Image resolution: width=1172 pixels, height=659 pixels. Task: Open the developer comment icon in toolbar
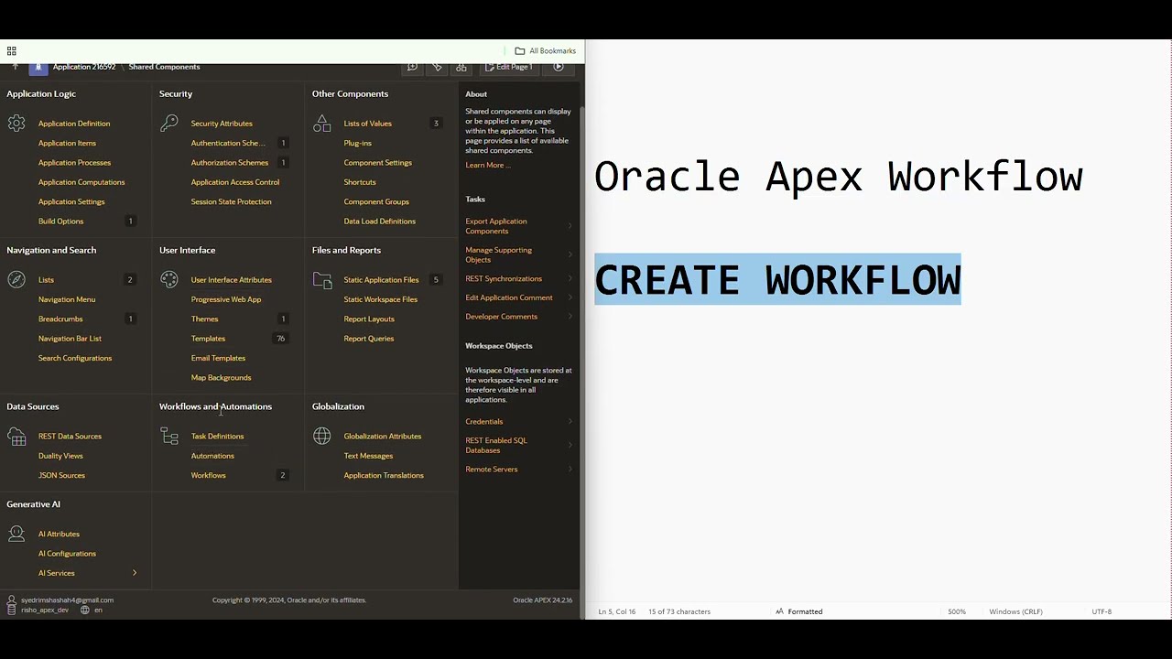(412, 67)
